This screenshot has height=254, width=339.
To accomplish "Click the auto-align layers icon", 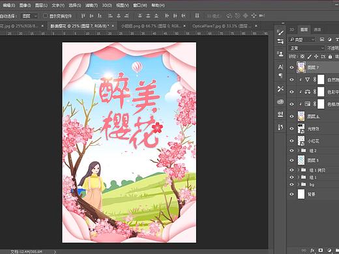I will click(197, 16).
